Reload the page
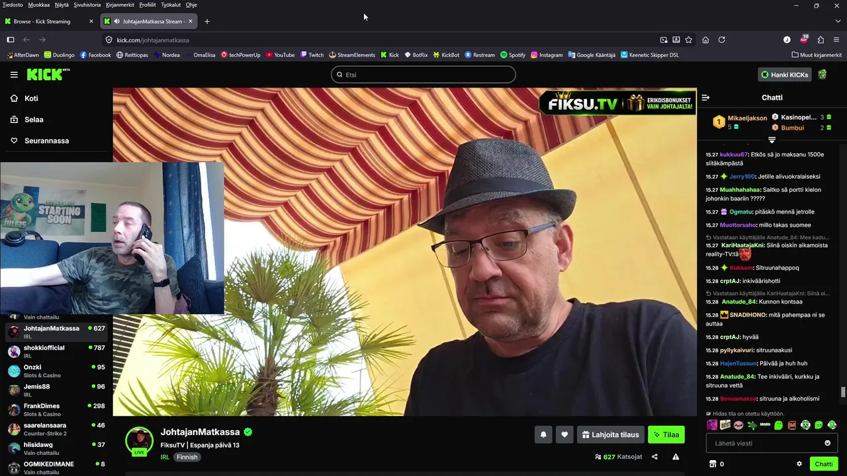847x476 pixels. click(722, 40)
